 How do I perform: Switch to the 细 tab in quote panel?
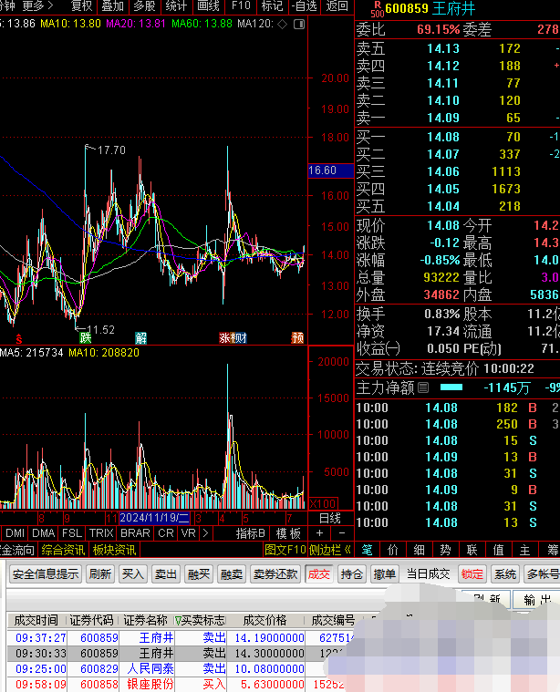[x=420, y=550]
